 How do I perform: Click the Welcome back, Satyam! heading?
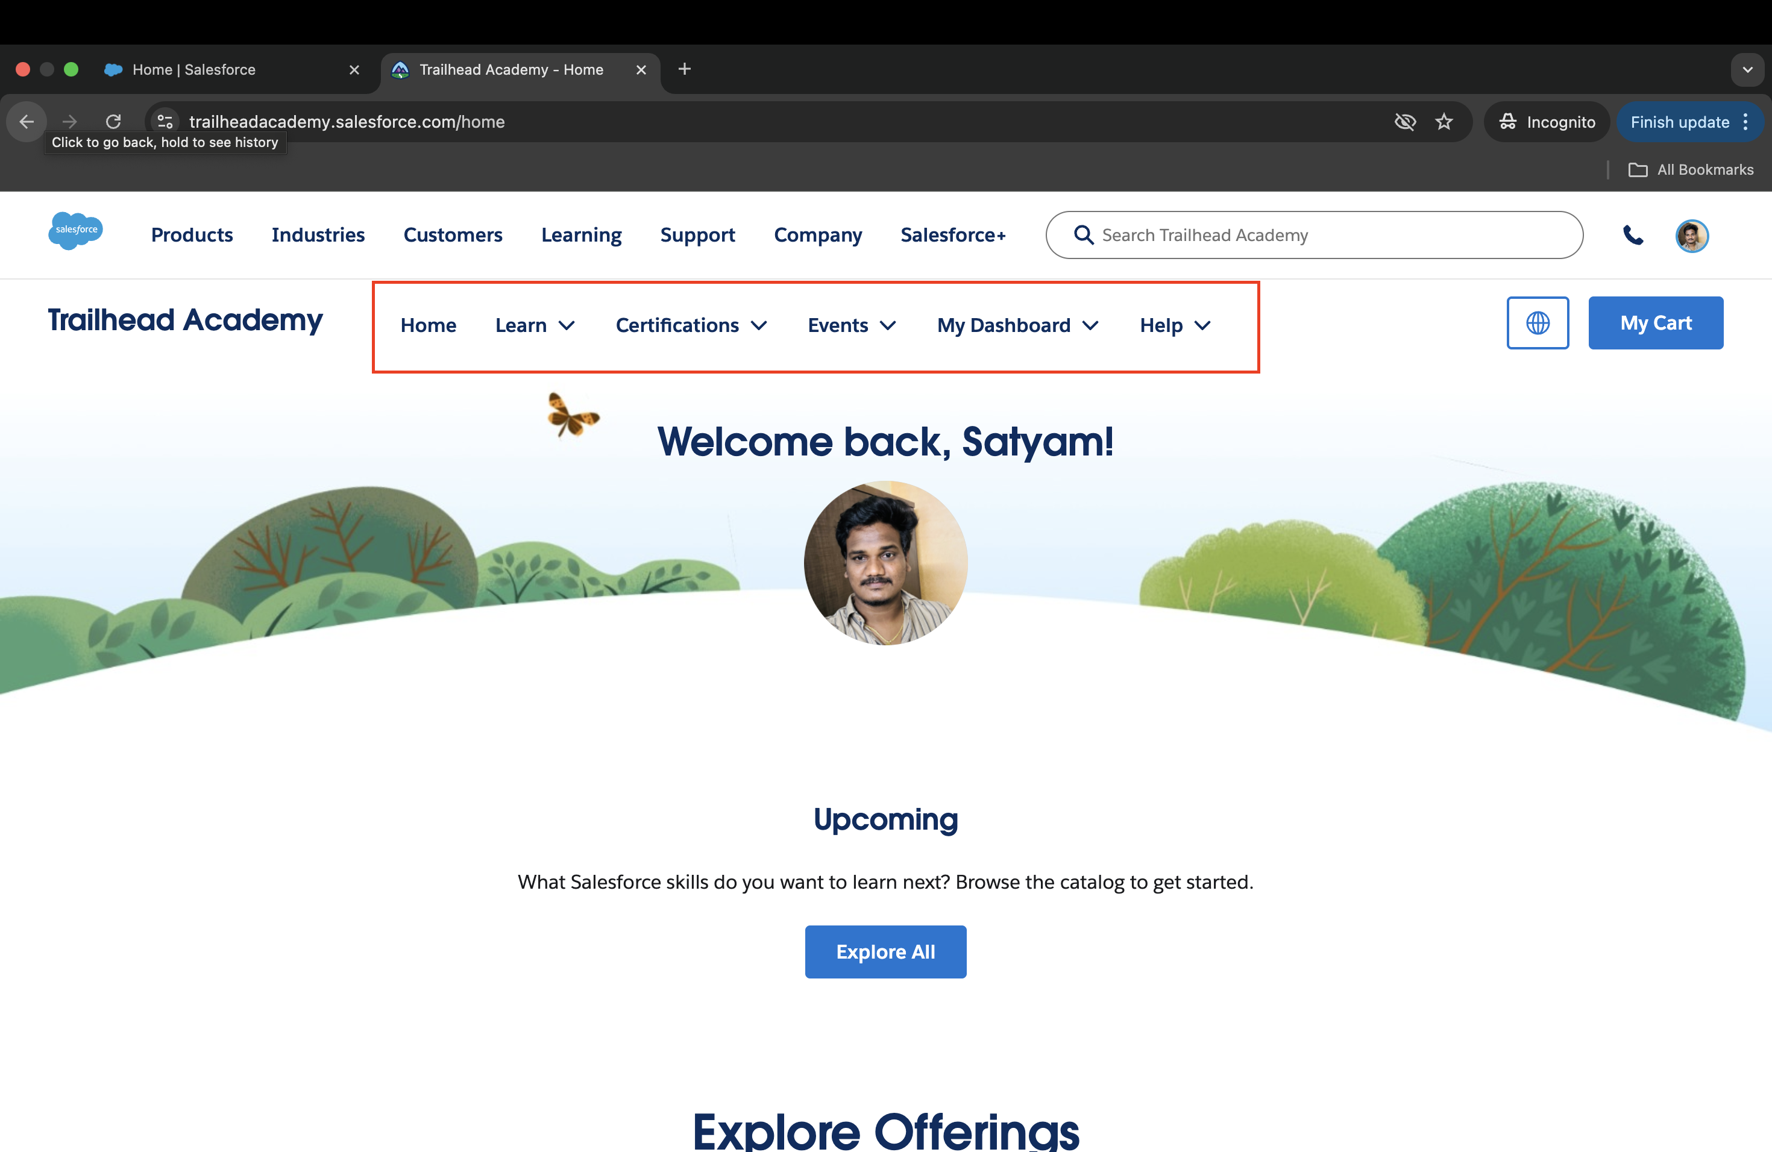pos(885,441)
